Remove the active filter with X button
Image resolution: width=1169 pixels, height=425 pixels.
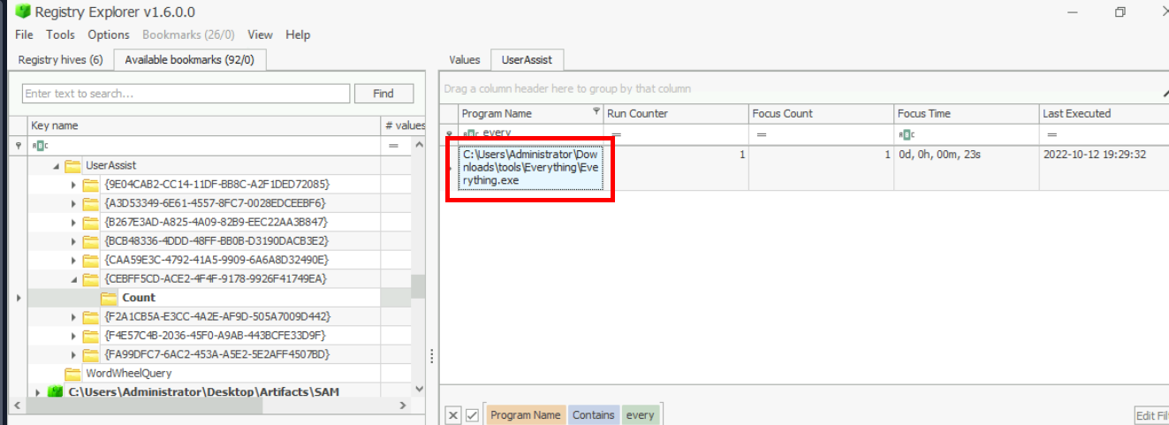tap(452, 414)
